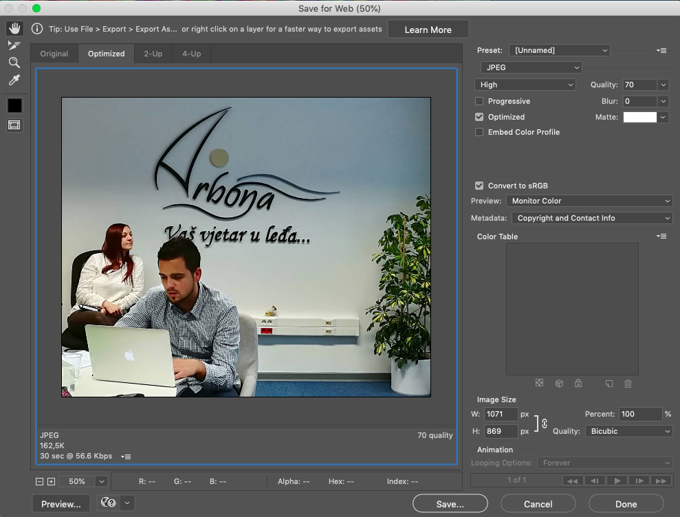Click shift colors to web palette icon
Image resolution: width=680 pixels, height=517 pixels.
tap(559, 384)
